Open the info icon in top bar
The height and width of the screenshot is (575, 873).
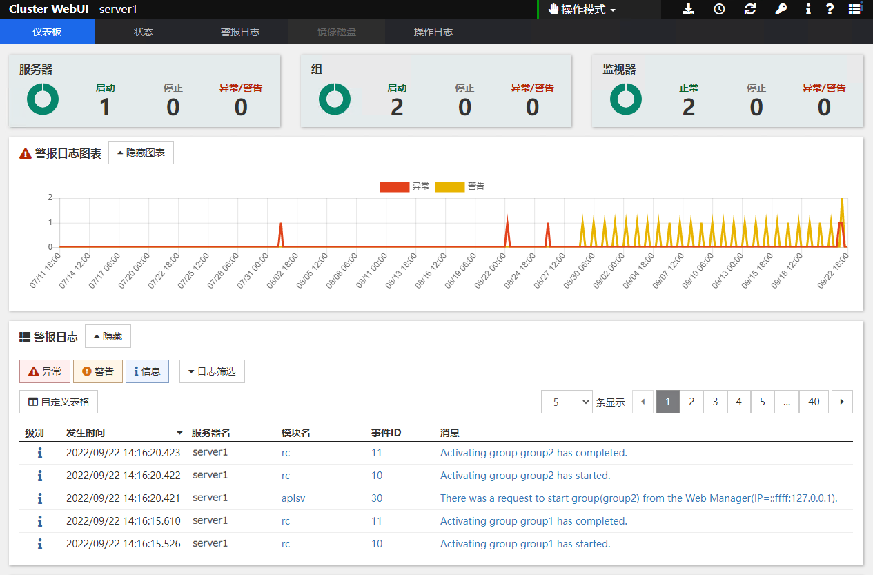pos(808,9)
